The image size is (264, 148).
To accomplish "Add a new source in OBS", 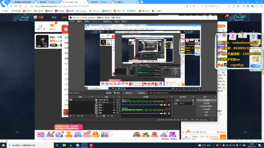I will 97,116.
